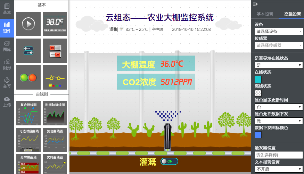Open the 文本报警设置 dropdown
The width and height of the screenshot is (304, 174).
click(279, 169)
